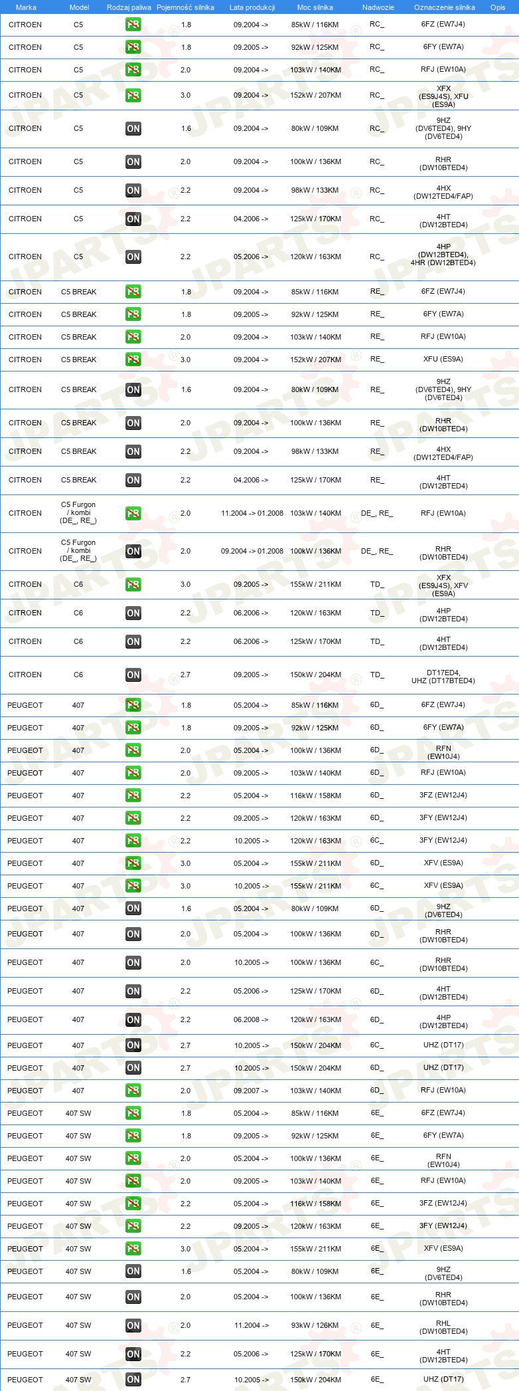Screen dimensions: 519x1391
Task: Click PEUGEOT brand cell in the 407 SW RHL row
Action: point(25,1325)
